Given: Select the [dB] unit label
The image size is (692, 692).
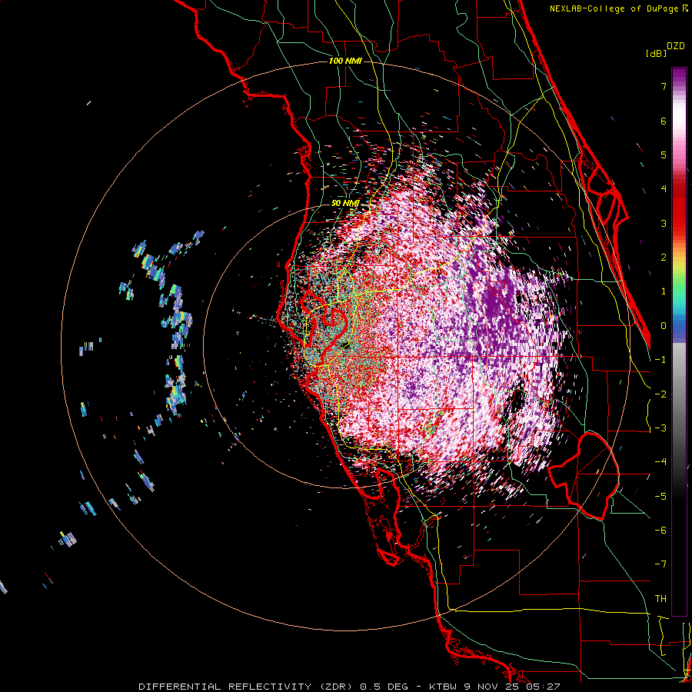Looking at the screenshot, I should [656, 53].
